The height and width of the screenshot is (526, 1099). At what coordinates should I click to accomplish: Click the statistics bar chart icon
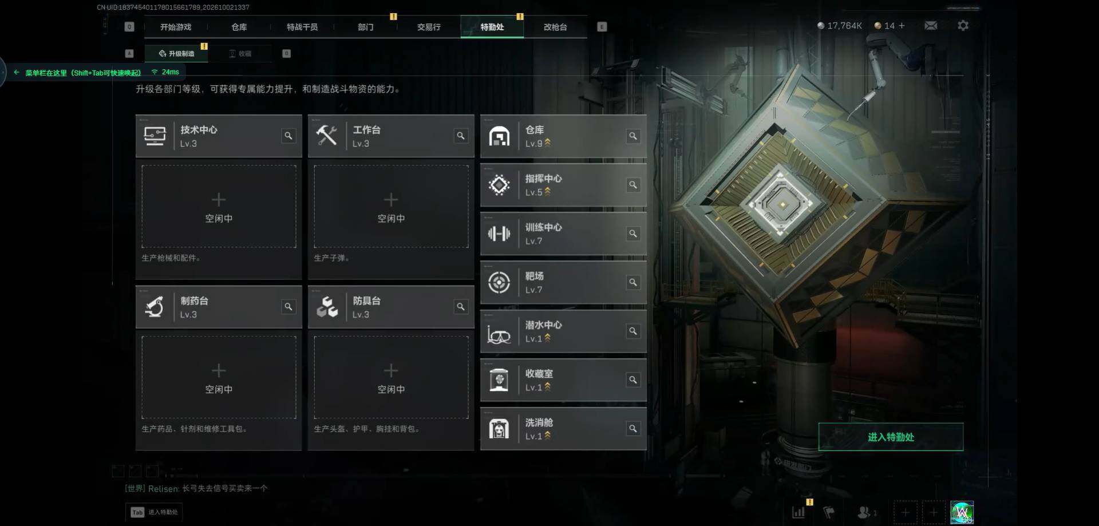(x=798, y=512)
